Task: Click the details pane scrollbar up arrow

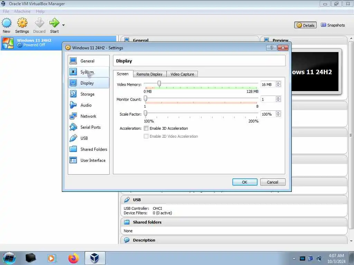Action: (x=351, y=39)
